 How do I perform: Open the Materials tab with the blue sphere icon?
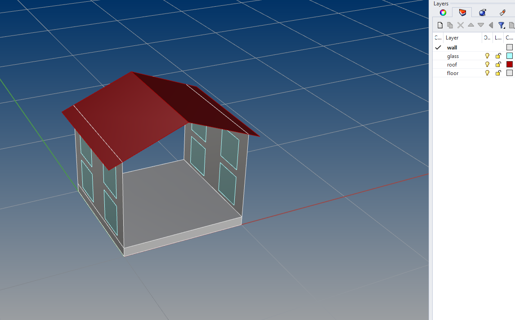click(x=482, y=13)
